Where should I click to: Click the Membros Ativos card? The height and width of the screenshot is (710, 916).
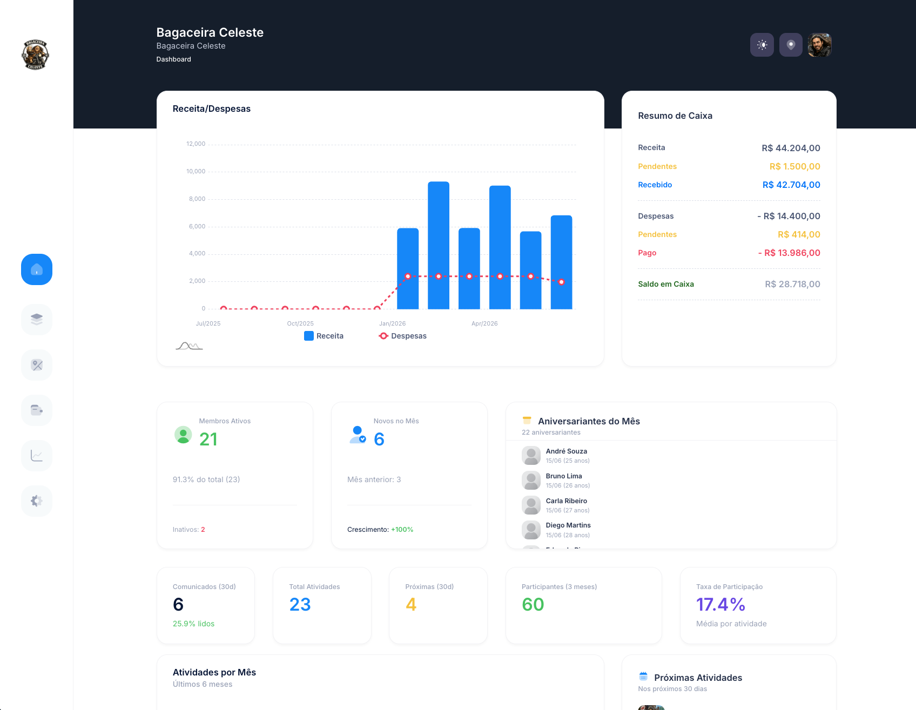[x=235, y=475]
